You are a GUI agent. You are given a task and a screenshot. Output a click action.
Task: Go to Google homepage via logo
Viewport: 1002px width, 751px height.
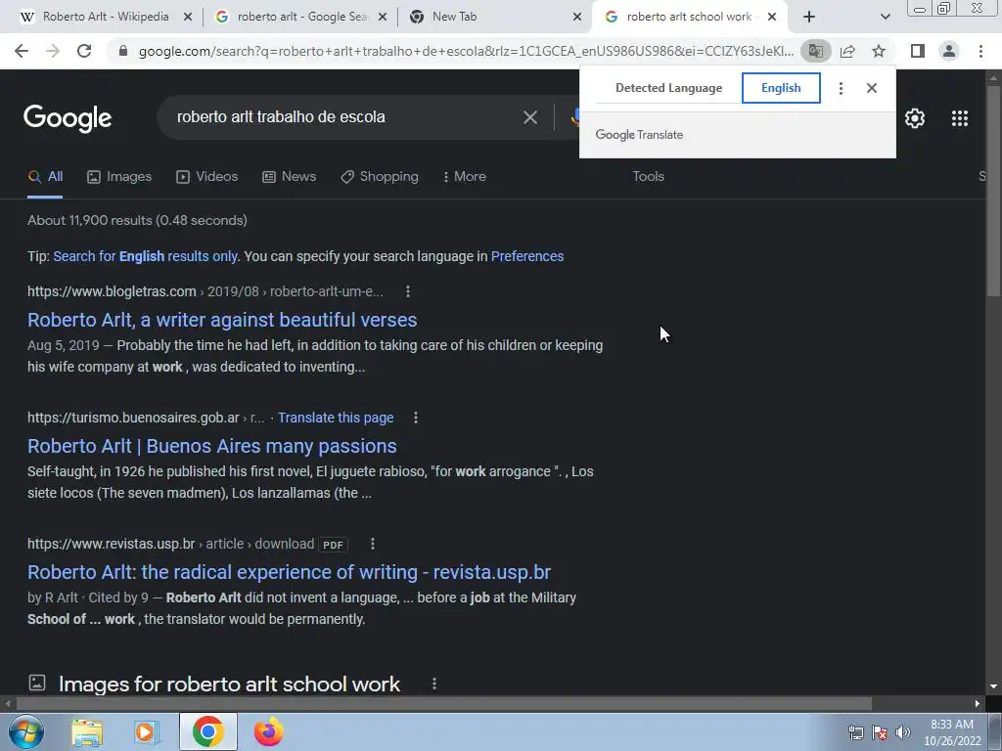[x=68, y=118]
